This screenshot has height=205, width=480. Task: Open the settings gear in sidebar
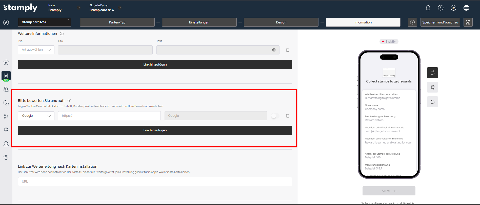tap(6, 157)
